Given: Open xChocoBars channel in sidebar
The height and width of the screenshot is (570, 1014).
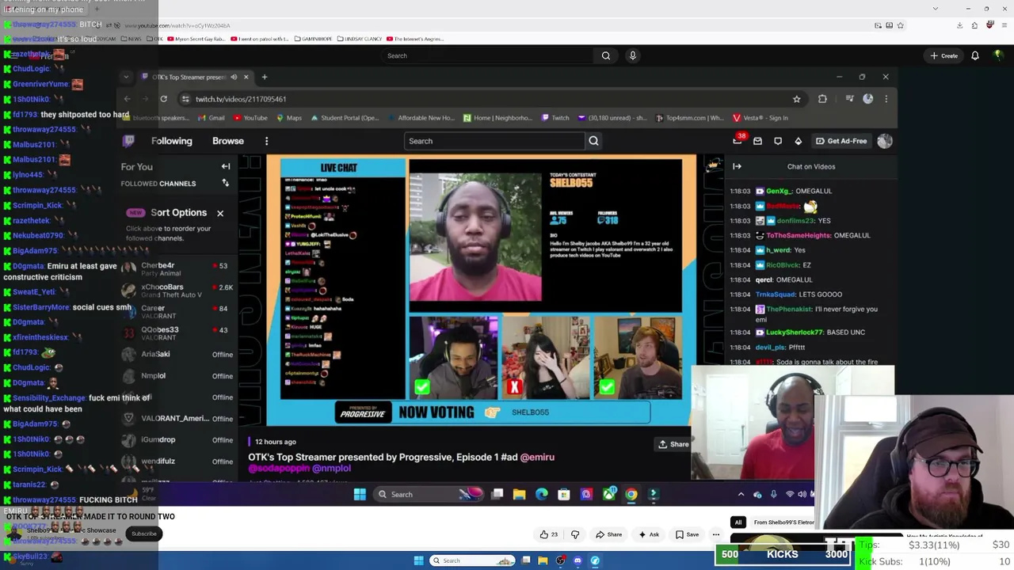Looking at the screenshot, I should click(176, 291).
